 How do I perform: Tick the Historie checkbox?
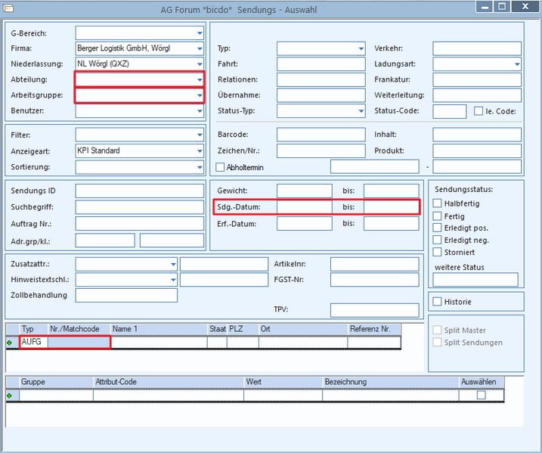(437, 302)
